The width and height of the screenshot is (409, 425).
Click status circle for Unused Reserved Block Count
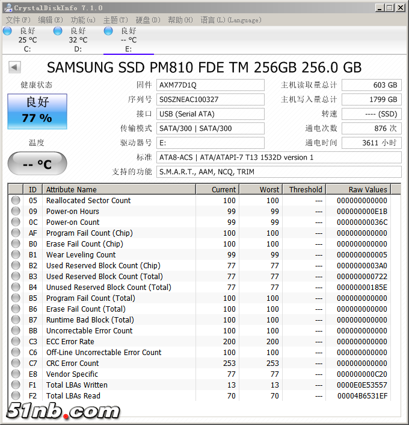(16, 287)
